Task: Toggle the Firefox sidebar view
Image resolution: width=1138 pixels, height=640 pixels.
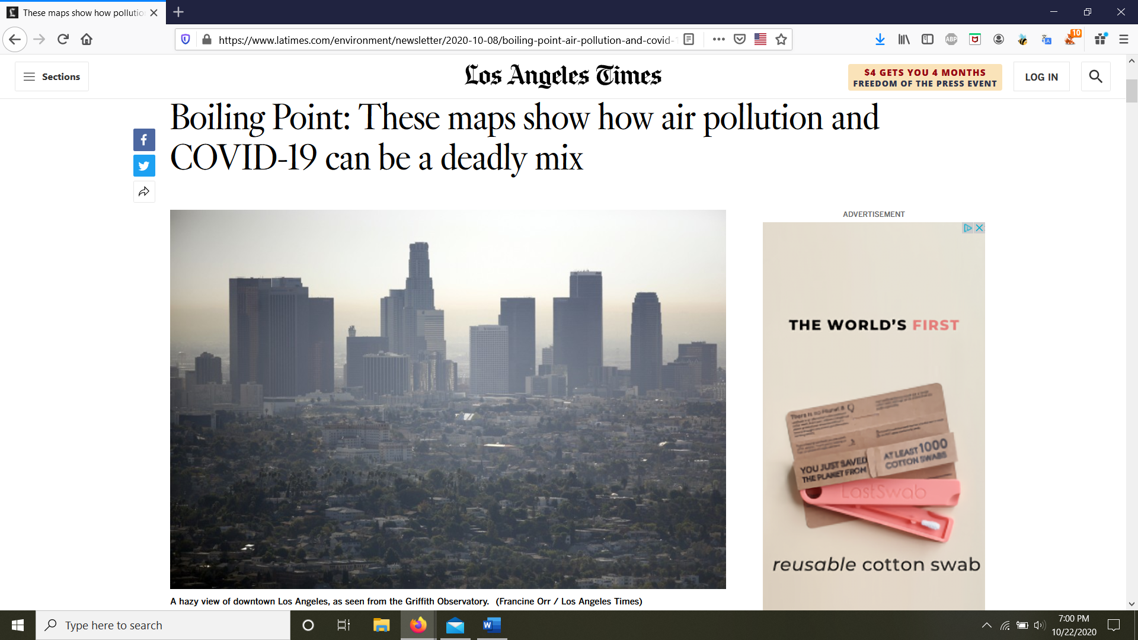Action: (928, 40)
